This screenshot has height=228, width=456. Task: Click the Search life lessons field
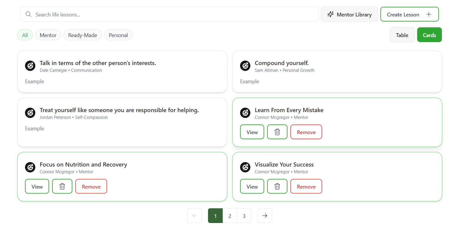pyautogui.click(x=174, y=14)
